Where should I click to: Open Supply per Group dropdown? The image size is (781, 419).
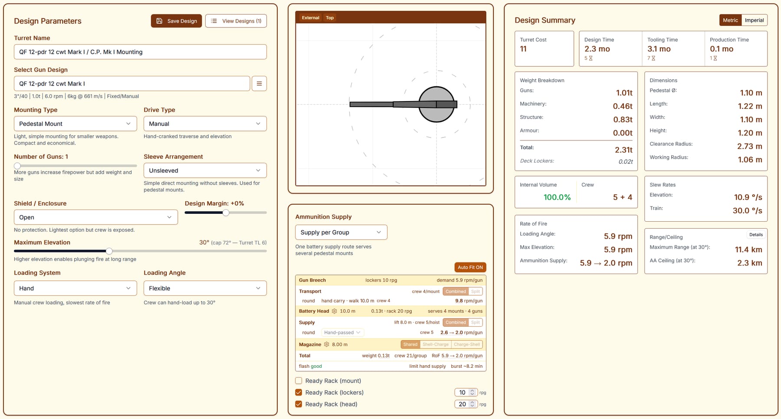click(341, 232)
